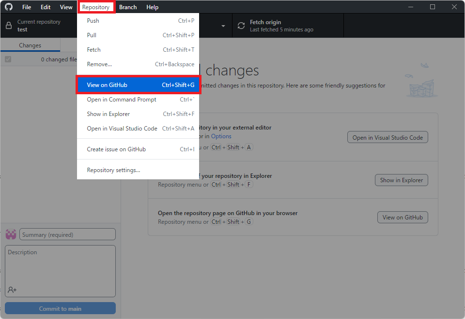Image resolution: width=465 pixels, height=319 pixels.
Task: Expand the Current repository test selector
Action: 39,26
